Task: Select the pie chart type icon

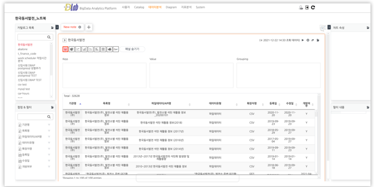Action: tap(72, 49)
